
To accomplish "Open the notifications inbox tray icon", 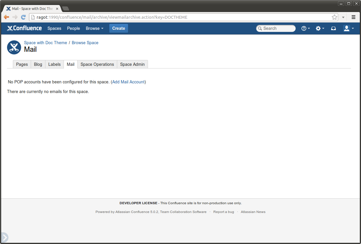I will pyautogui.click(x=333, y=28).
